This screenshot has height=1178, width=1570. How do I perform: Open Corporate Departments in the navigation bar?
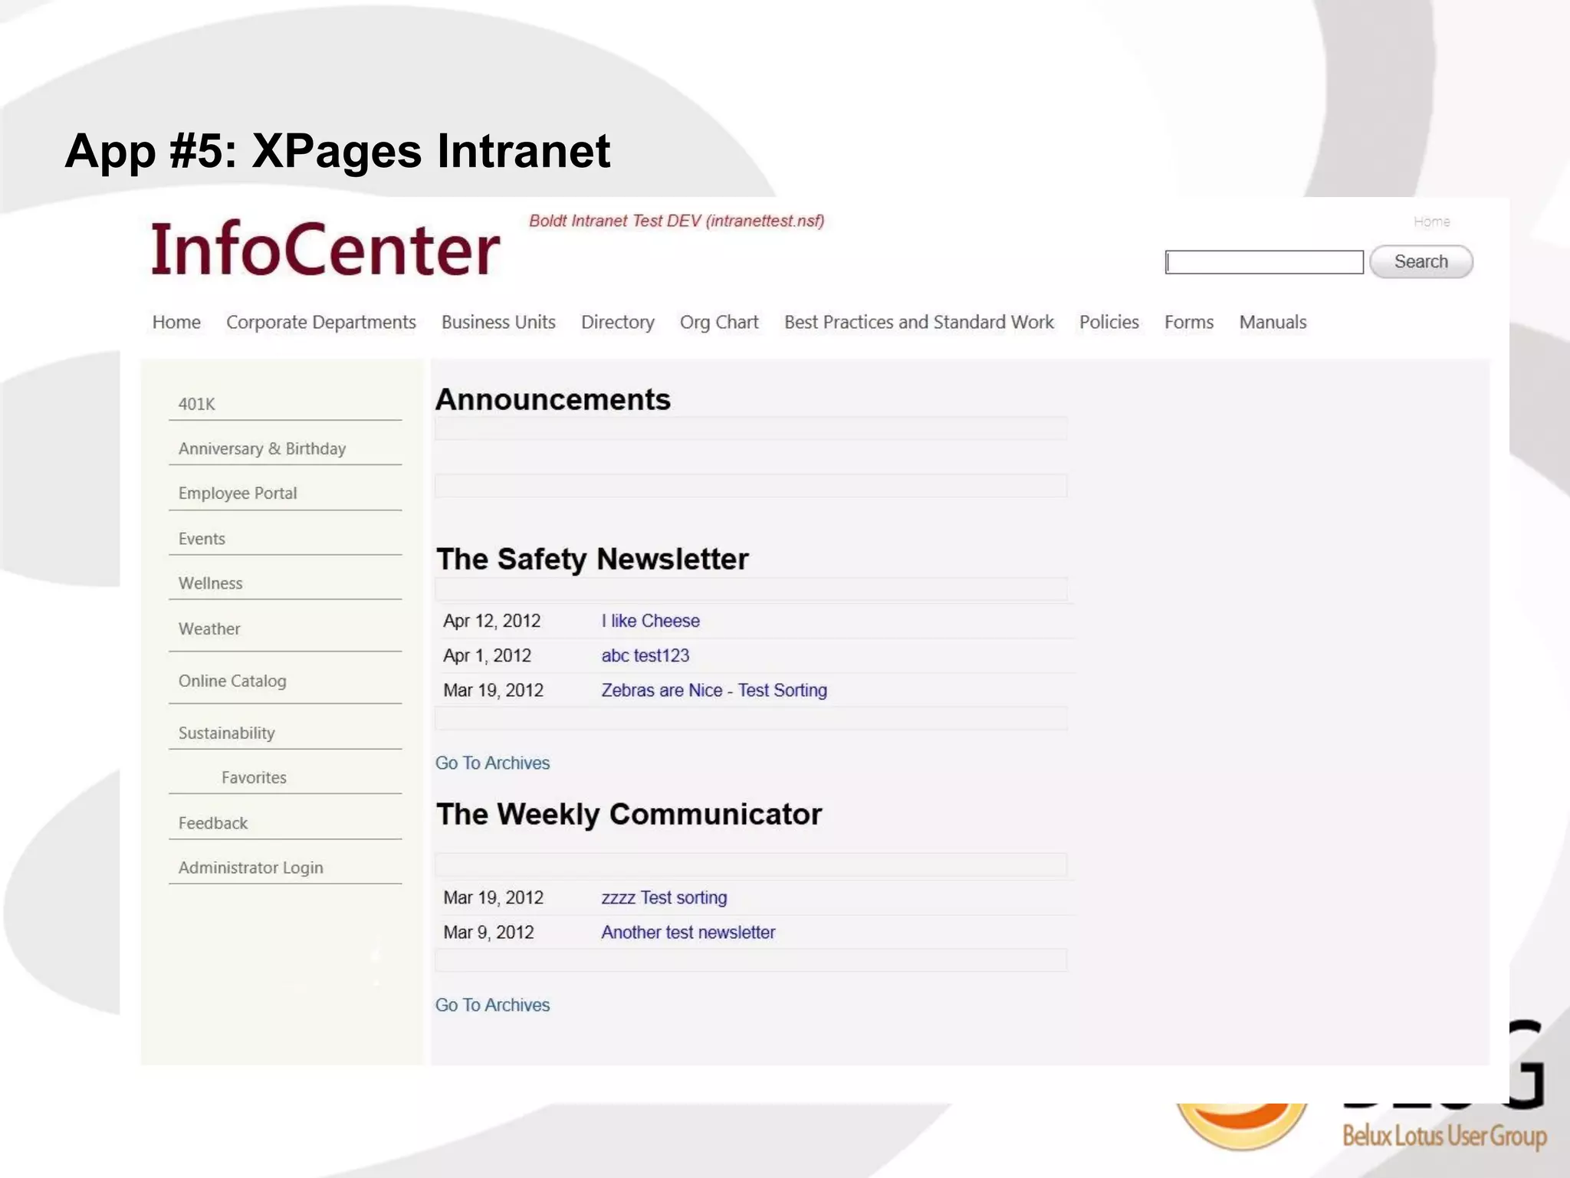click(x=321, y=322)
